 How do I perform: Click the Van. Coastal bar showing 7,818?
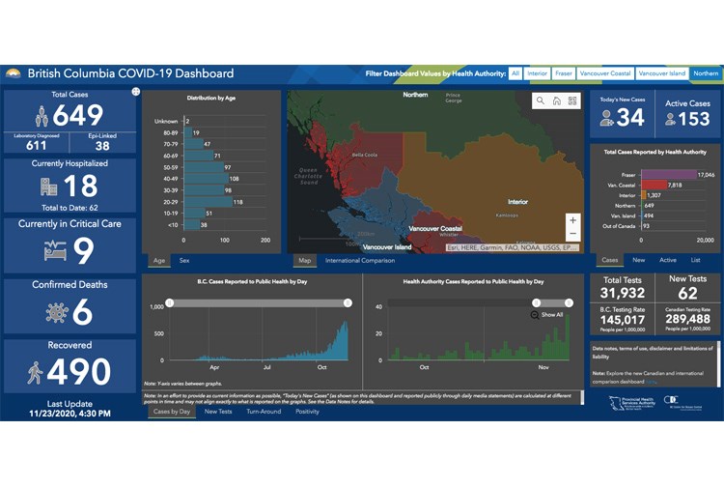coord(654,185)
